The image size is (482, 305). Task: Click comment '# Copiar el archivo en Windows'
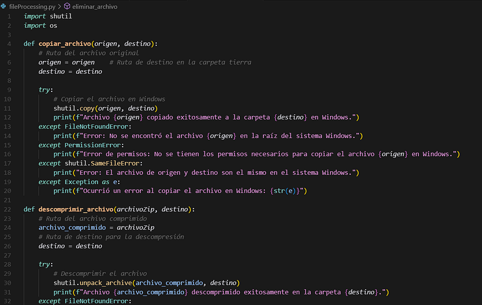coord(109,99)
